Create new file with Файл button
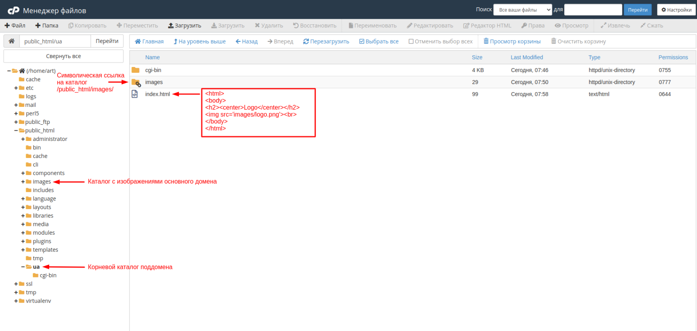Viewport: 697px width, 331px height. [x=15, y=26]
